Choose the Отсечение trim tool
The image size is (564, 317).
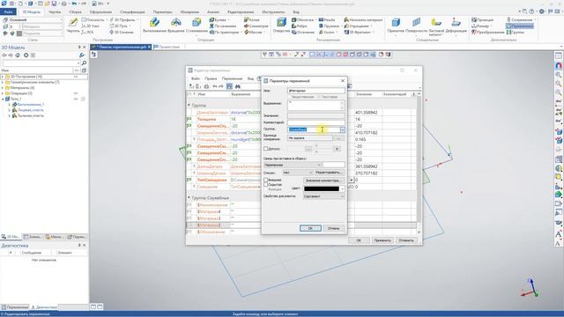(x=303, y=32)
